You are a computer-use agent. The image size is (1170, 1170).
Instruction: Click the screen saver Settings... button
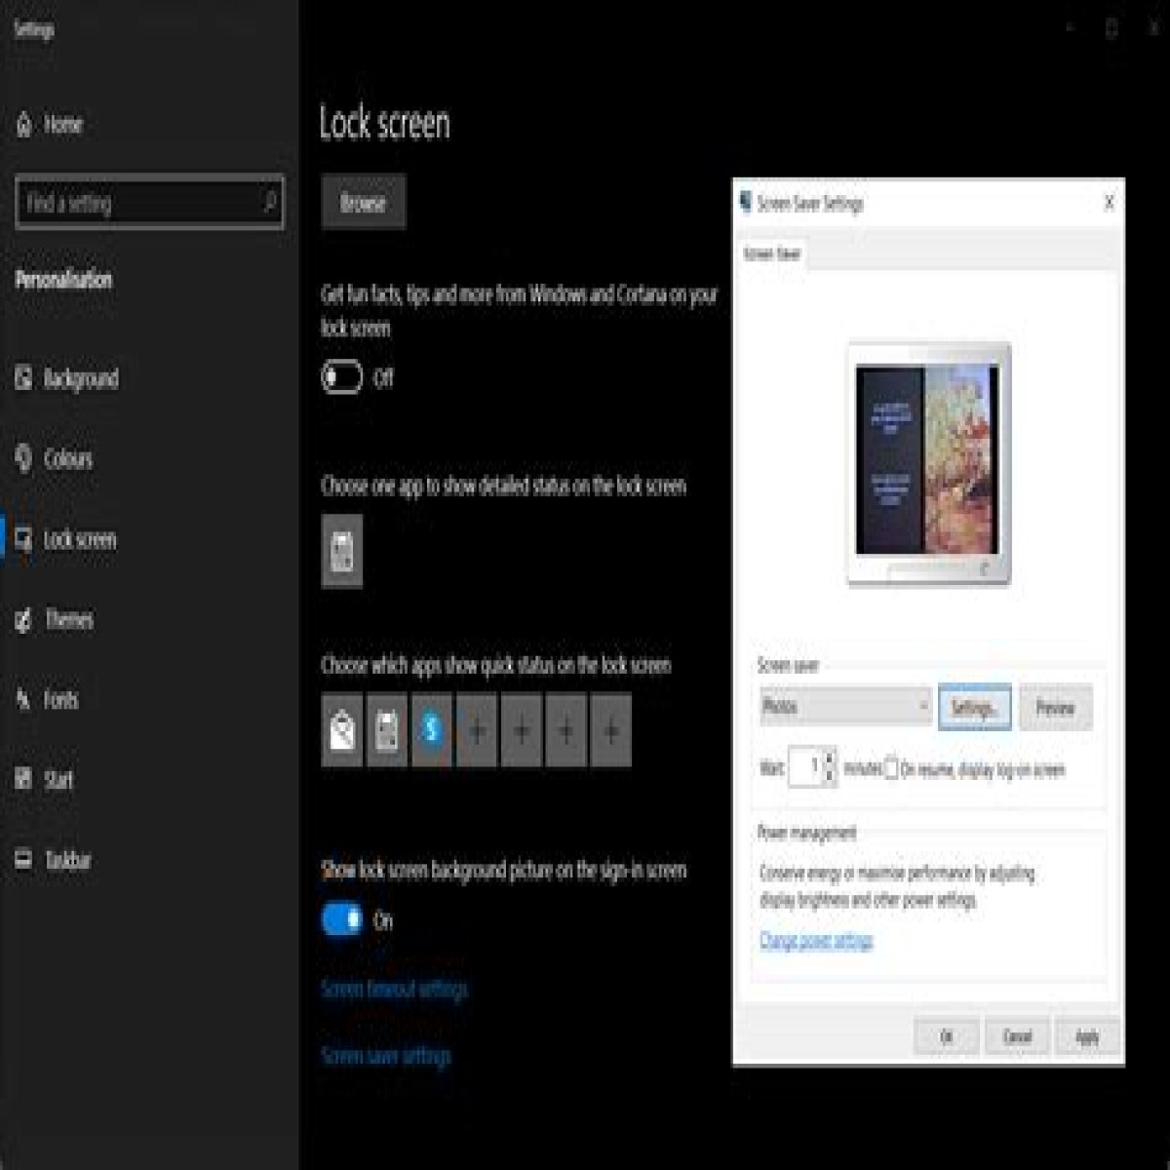point(974,708)
